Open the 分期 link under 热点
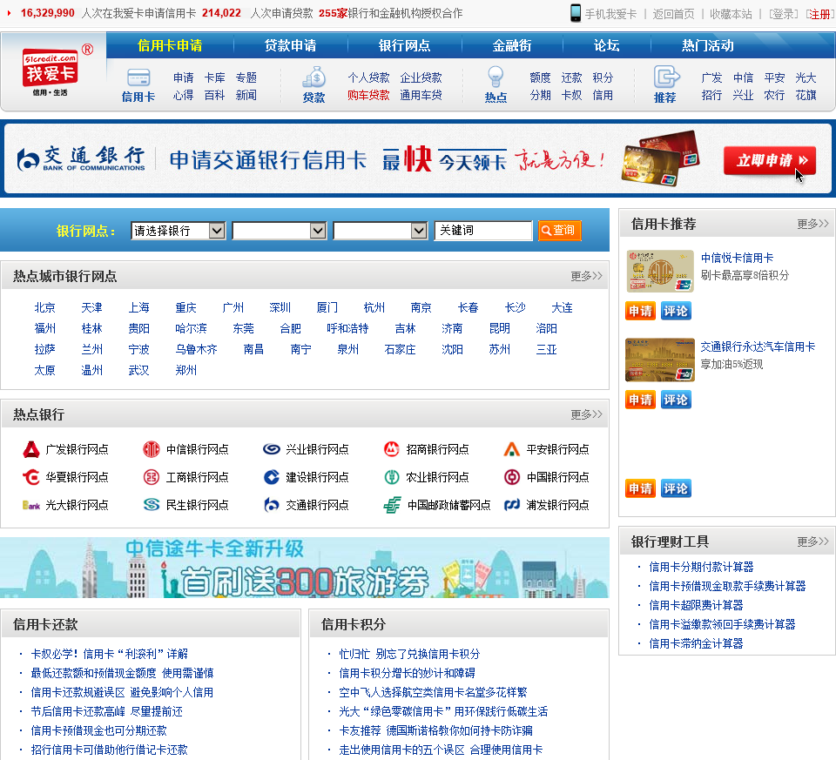 coord(540,96)
